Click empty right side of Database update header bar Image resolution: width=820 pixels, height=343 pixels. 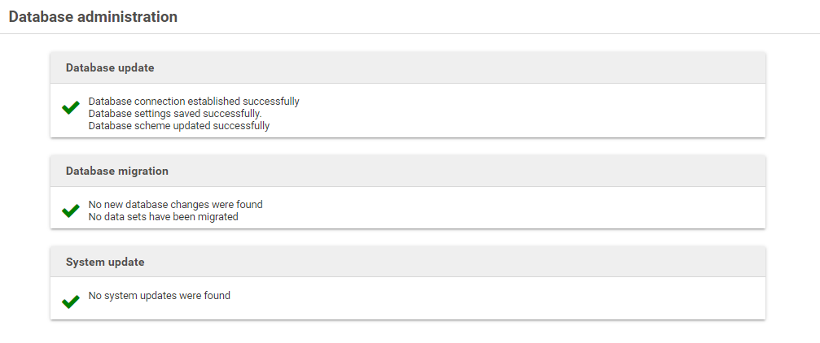click(570, 68)
